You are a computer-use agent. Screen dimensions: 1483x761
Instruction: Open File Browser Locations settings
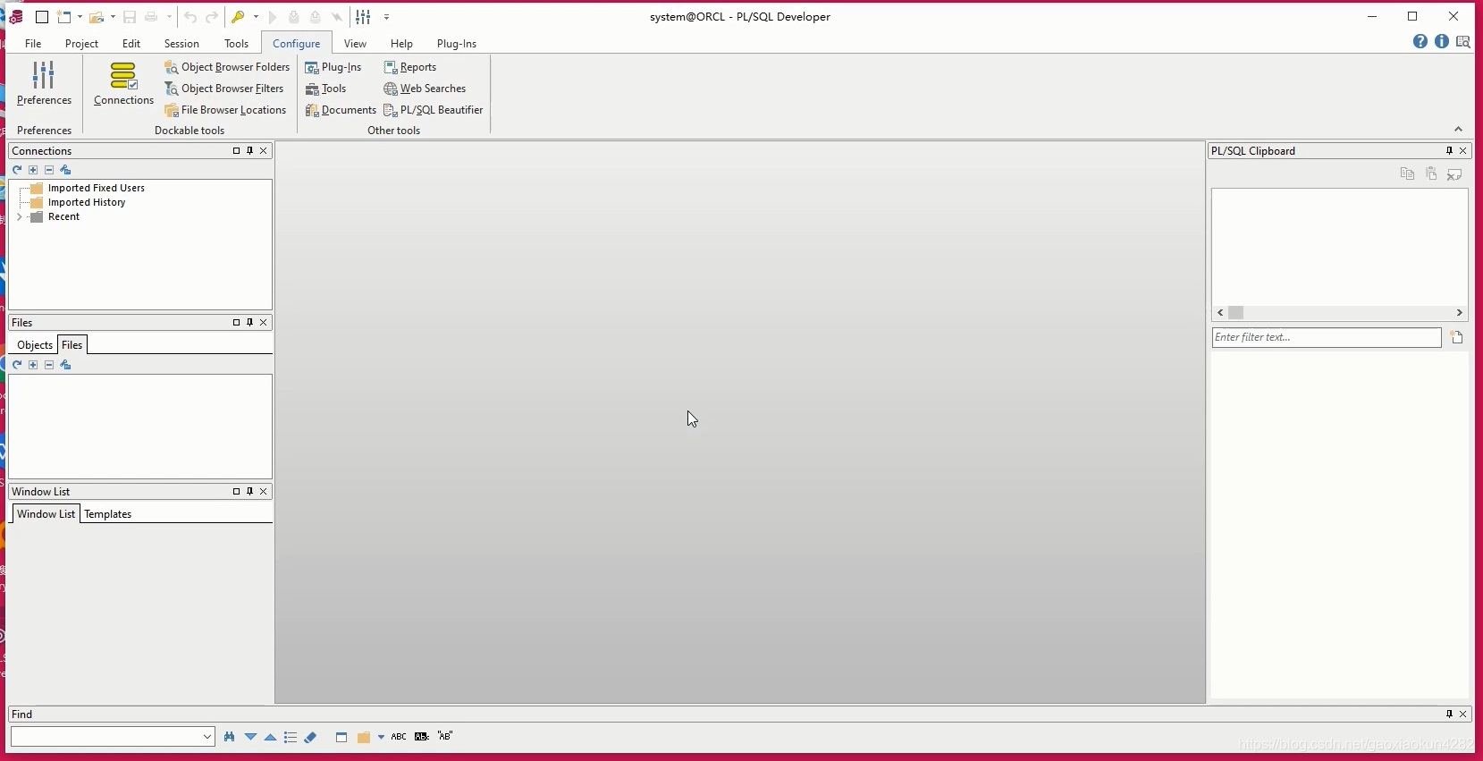point(225,110)
